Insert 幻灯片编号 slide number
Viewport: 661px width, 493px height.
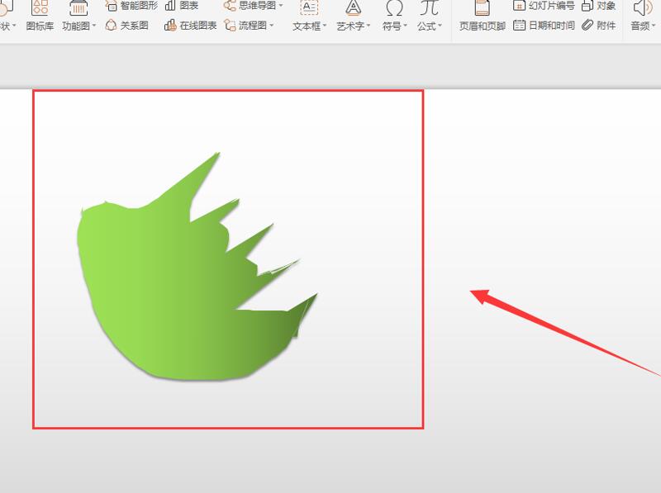pyautogui.click(x=544, y=6)
